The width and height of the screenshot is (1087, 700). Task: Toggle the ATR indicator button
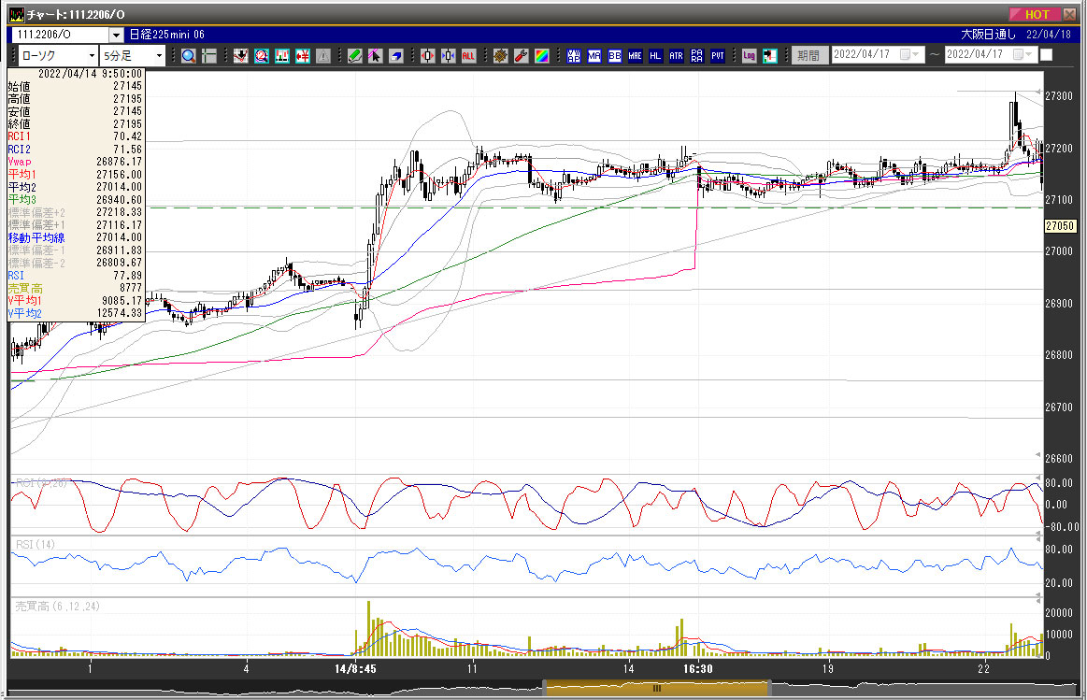[676, 56]
